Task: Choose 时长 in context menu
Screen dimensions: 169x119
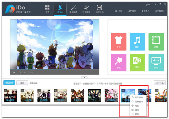Action: point(138,106)
